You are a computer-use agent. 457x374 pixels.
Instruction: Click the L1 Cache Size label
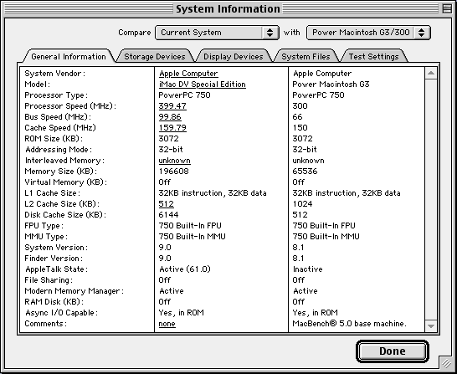52,193
